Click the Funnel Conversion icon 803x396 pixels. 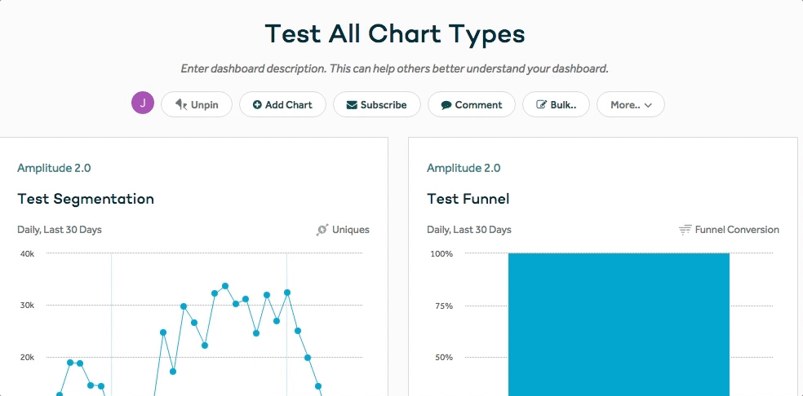pos(685,230)
